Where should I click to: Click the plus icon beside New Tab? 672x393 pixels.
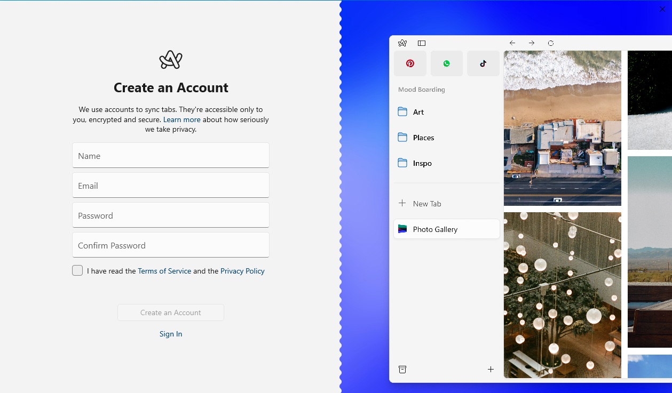[x=402, y=204]
